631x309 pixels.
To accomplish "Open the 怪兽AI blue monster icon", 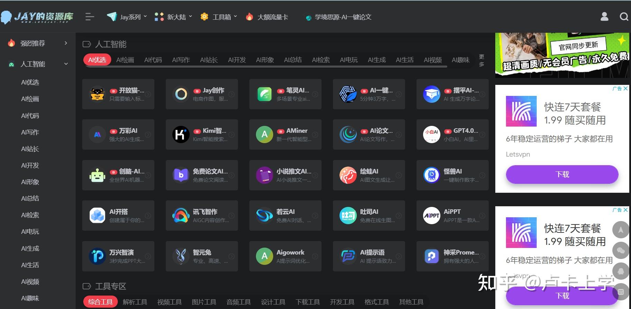I will (x=432, y=175).
